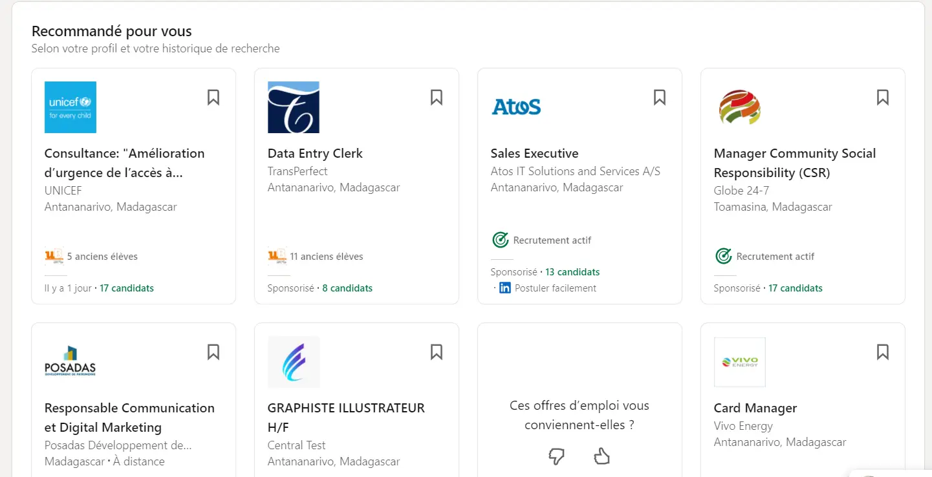Click the '11 anciens élèves' text
Image resolution: width=932 pixels, height=477 pixels.
click(327, 257)
